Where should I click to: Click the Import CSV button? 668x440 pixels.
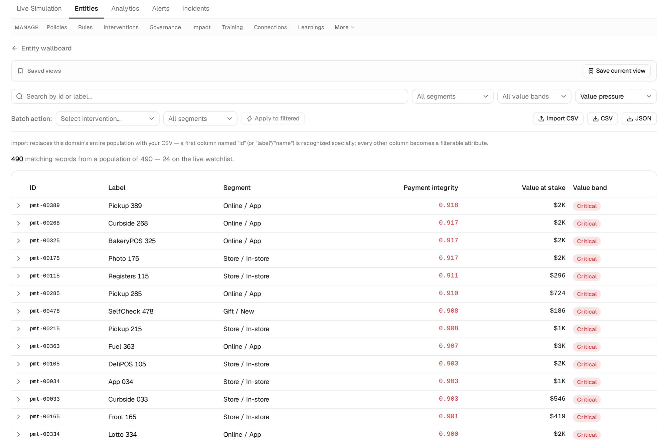558,119
